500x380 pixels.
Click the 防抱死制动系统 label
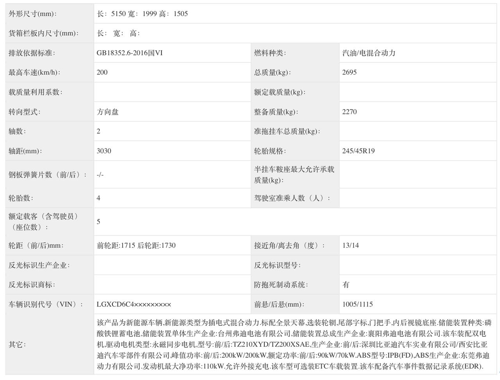tap(281, 285)
